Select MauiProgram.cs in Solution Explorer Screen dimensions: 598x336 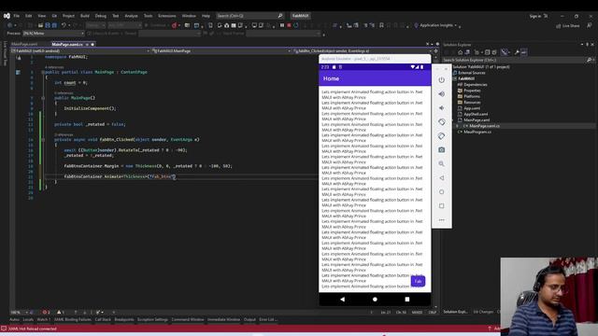[477, 132]
